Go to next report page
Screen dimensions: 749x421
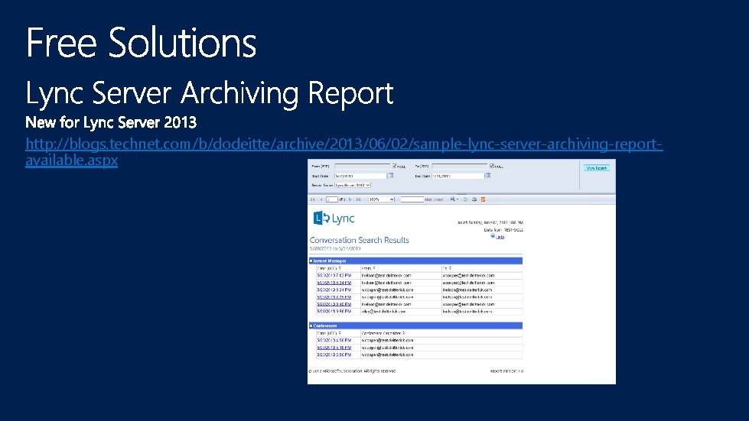[x=350, y=199]
